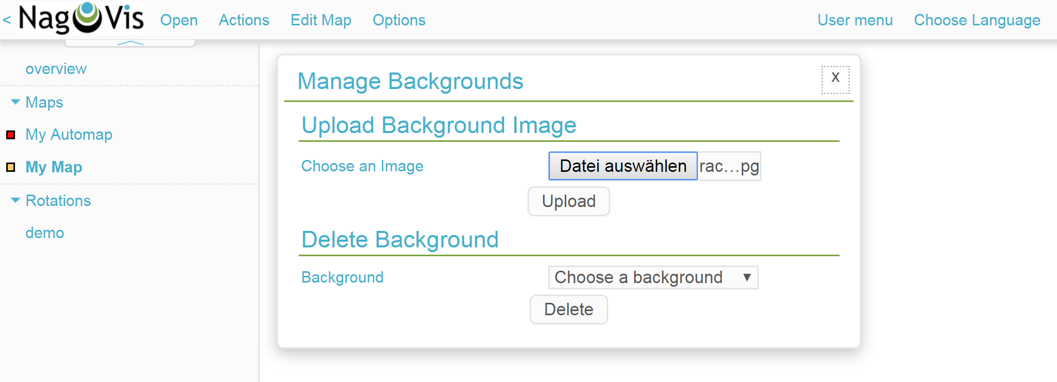
Task: Click the Datei auswählen file button
Action: tap(623, 166)
